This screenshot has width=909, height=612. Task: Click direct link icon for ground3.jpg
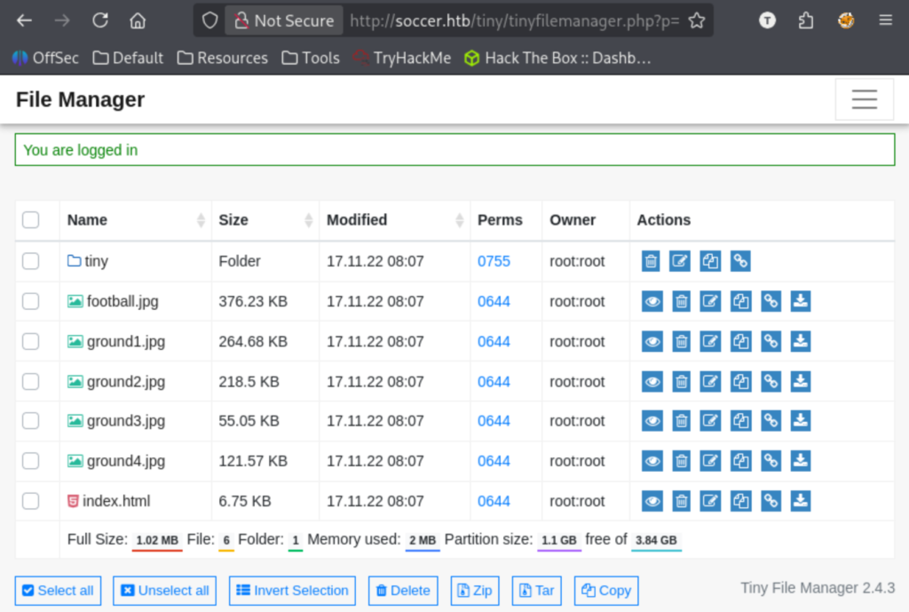tap(771, 421)
